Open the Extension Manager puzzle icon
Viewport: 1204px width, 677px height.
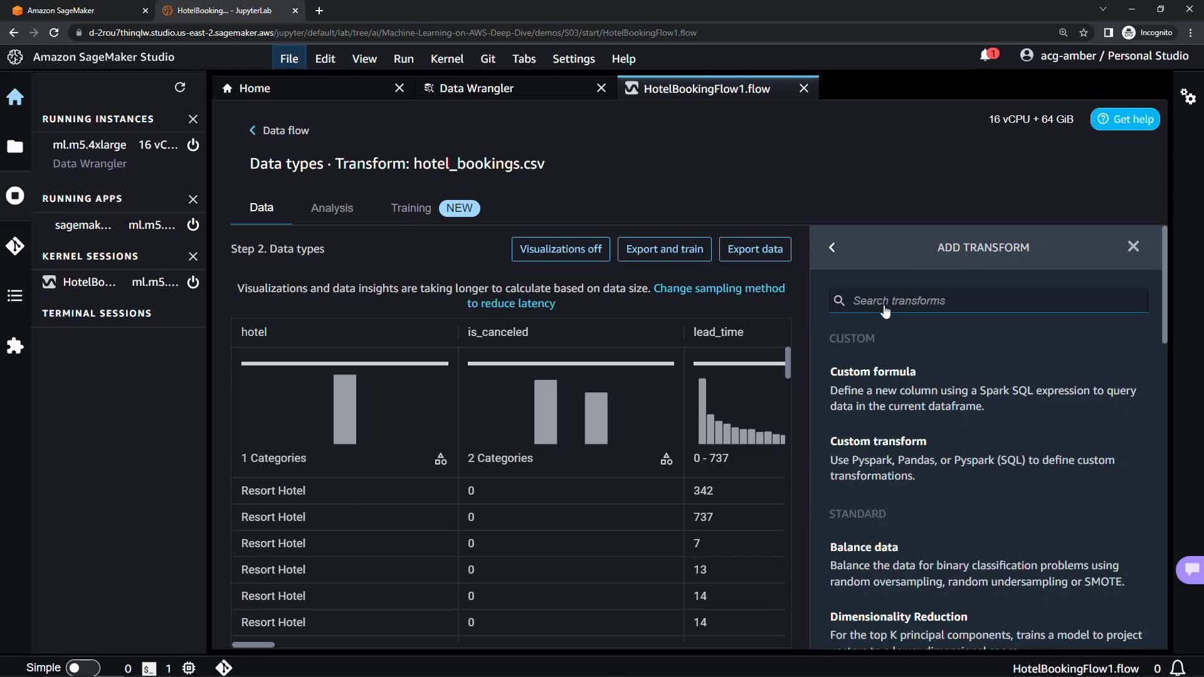click(15, 346)
